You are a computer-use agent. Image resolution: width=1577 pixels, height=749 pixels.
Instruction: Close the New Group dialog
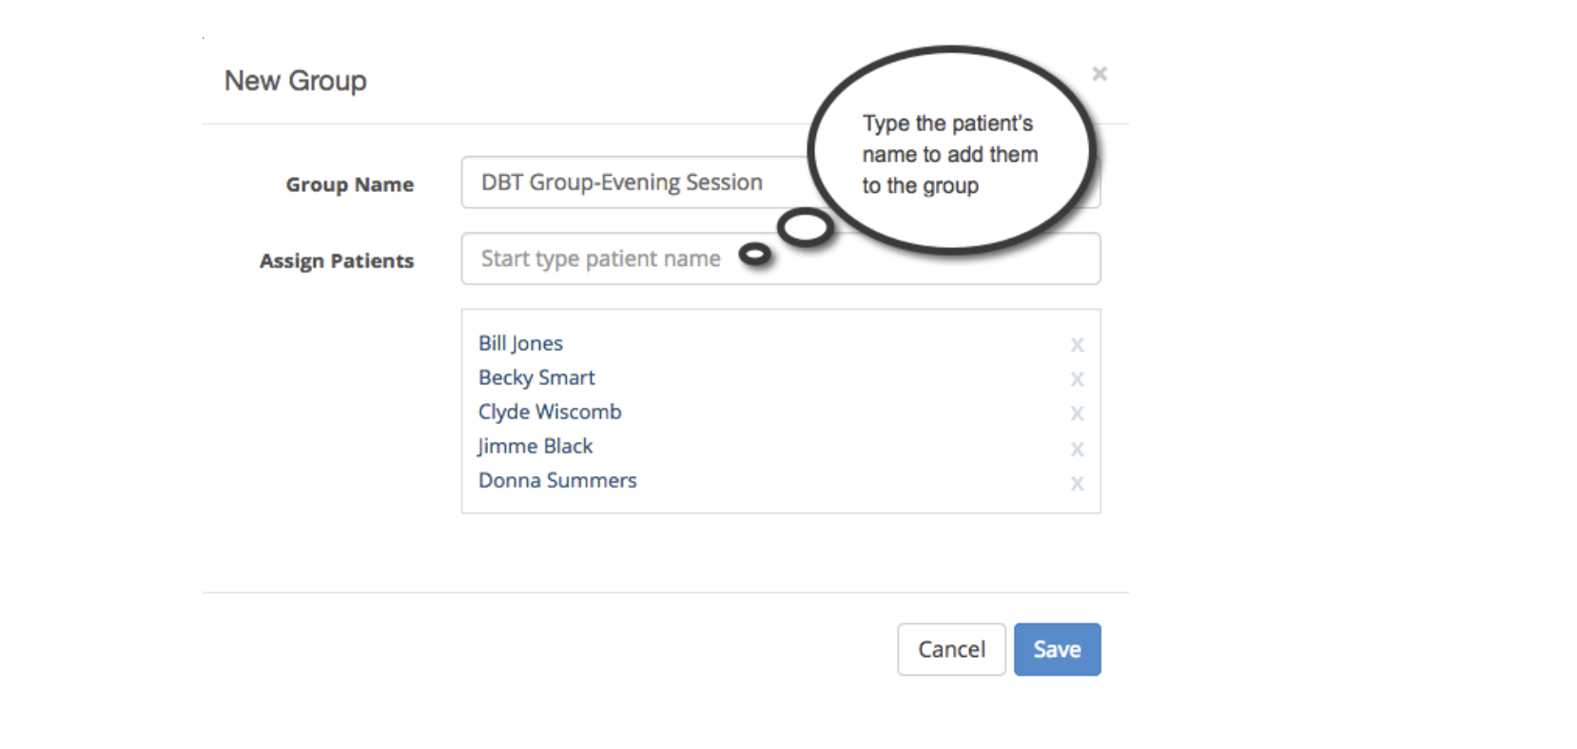click(1100, 73)
